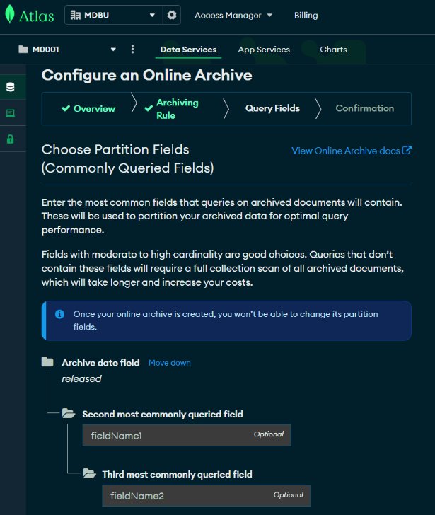Click the 'Configure an Online Archive' heading
The height and width of the screenshot is (515, 435).
[146, 75]
